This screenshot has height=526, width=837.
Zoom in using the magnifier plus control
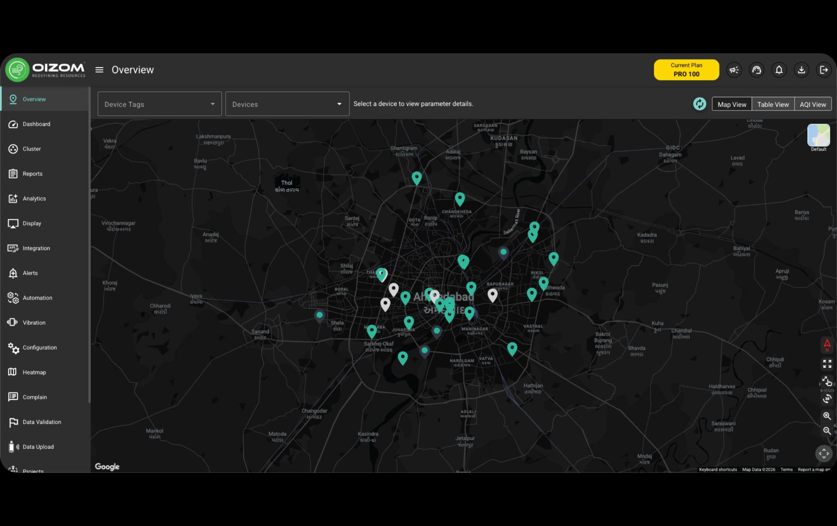pos(827,416)
